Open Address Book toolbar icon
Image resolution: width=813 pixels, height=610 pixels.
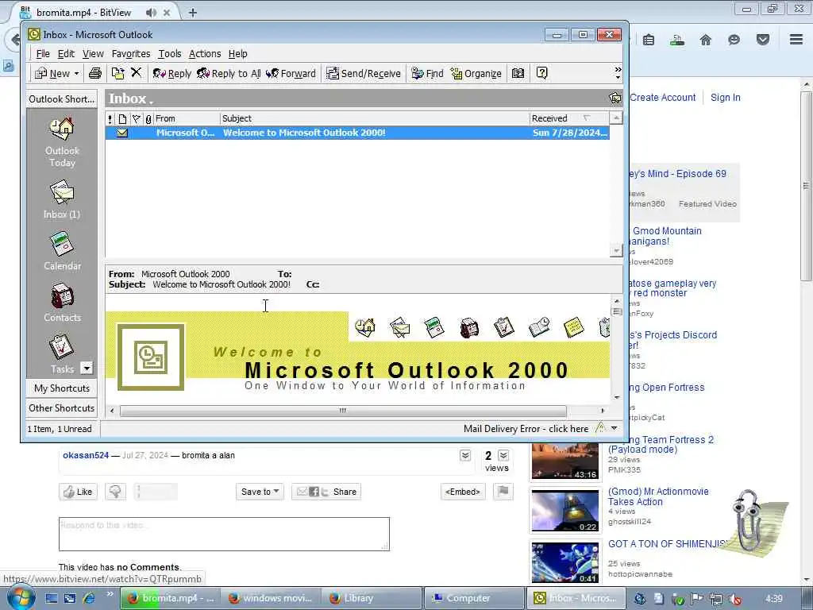518,73
